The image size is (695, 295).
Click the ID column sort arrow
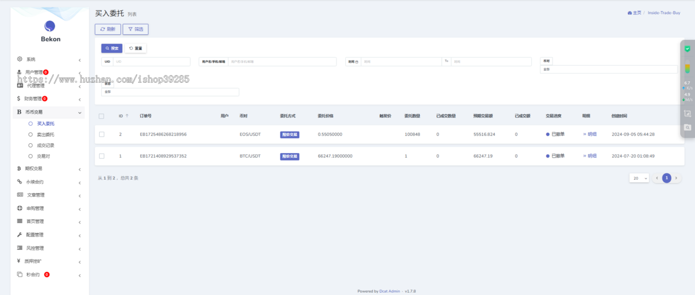127,116
